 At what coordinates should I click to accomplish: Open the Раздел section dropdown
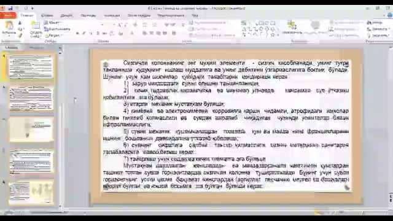pyautogui.click(x=53, y=36)
